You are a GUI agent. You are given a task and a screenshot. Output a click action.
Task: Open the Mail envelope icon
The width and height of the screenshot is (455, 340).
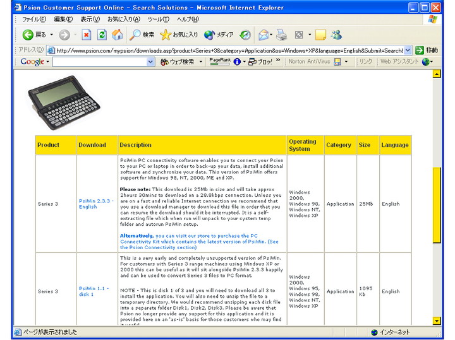pos(264,35)
